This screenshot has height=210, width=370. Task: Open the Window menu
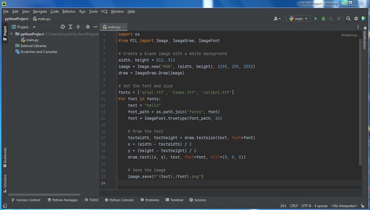118,11
